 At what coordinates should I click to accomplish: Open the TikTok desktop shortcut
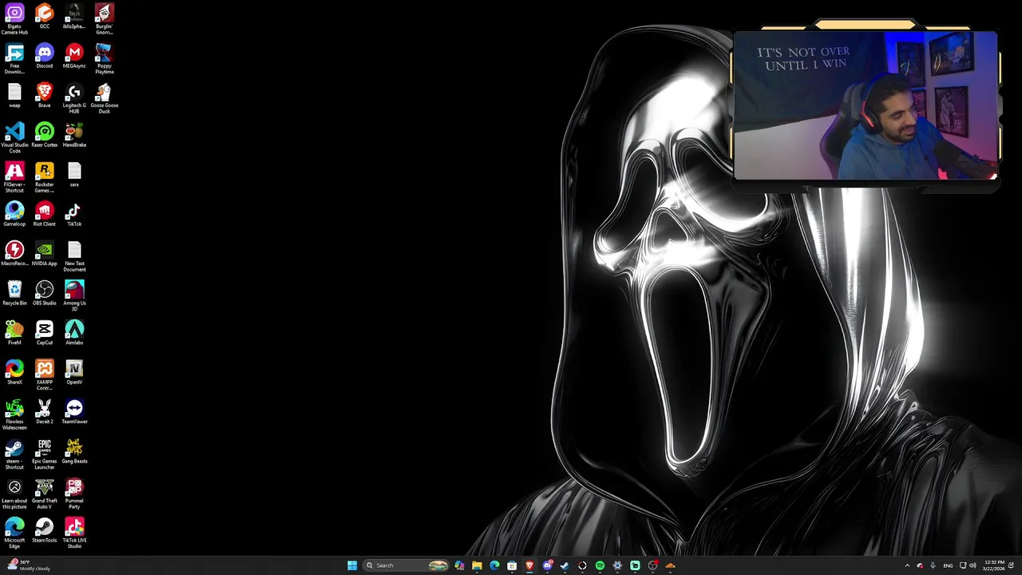pos(74,215)
